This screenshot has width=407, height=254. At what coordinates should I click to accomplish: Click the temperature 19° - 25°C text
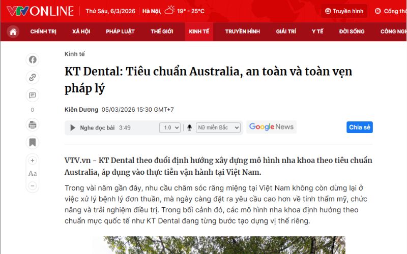tap(190, 11)
